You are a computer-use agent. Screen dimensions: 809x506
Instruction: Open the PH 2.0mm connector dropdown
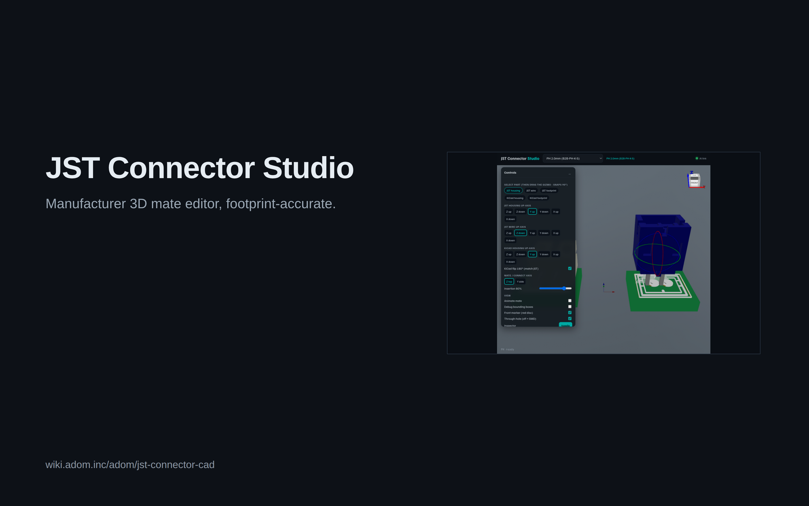[x=573, y=158]
